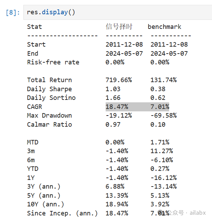The image size is (212, 221).
Task: Select the [8]: cell prompt label
Action: (x=13, y=13)
